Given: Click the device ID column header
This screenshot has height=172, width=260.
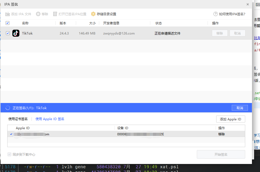Looking at the screenshot, I should tap(123, 128).
